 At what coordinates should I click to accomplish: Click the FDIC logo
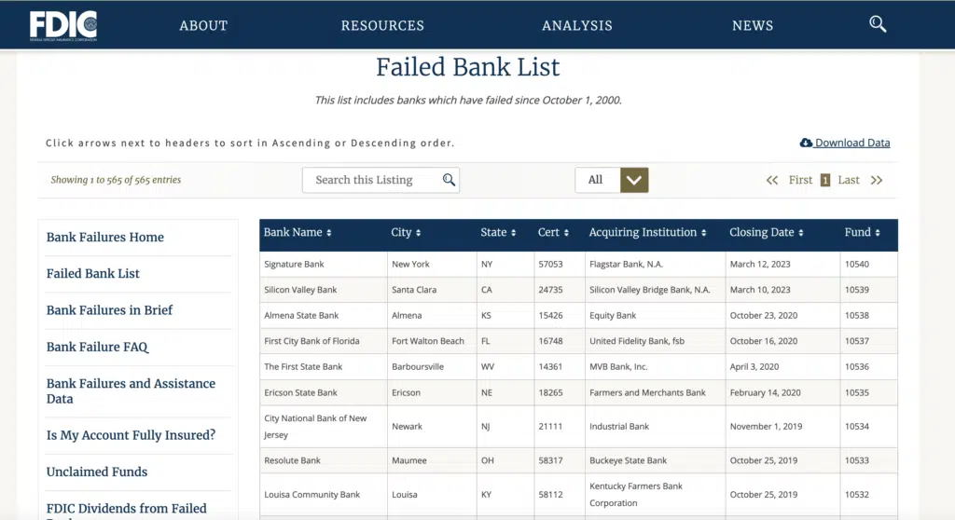pos(62,25)
